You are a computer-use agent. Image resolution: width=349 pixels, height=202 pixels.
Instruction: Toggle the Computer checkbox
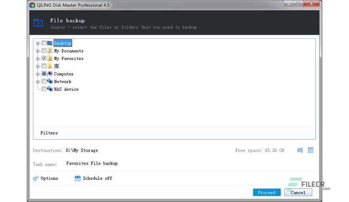(x=44, y=73)
